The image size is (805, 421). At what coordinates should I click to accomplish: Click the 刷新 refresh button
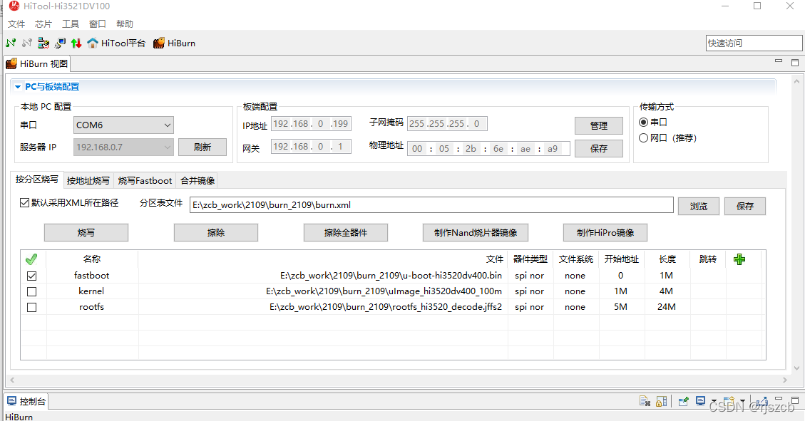coord(202,147)
